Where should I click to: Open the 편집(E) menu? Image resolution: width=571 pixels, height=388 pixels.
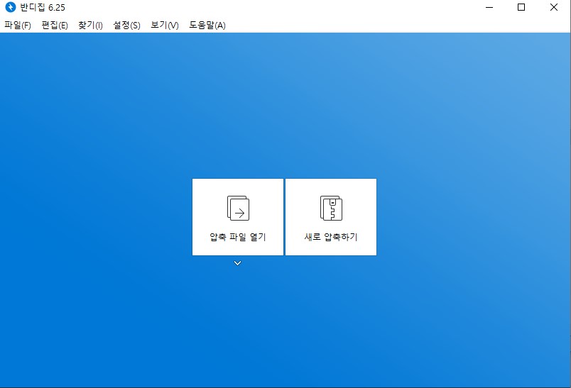pos(55,25)
